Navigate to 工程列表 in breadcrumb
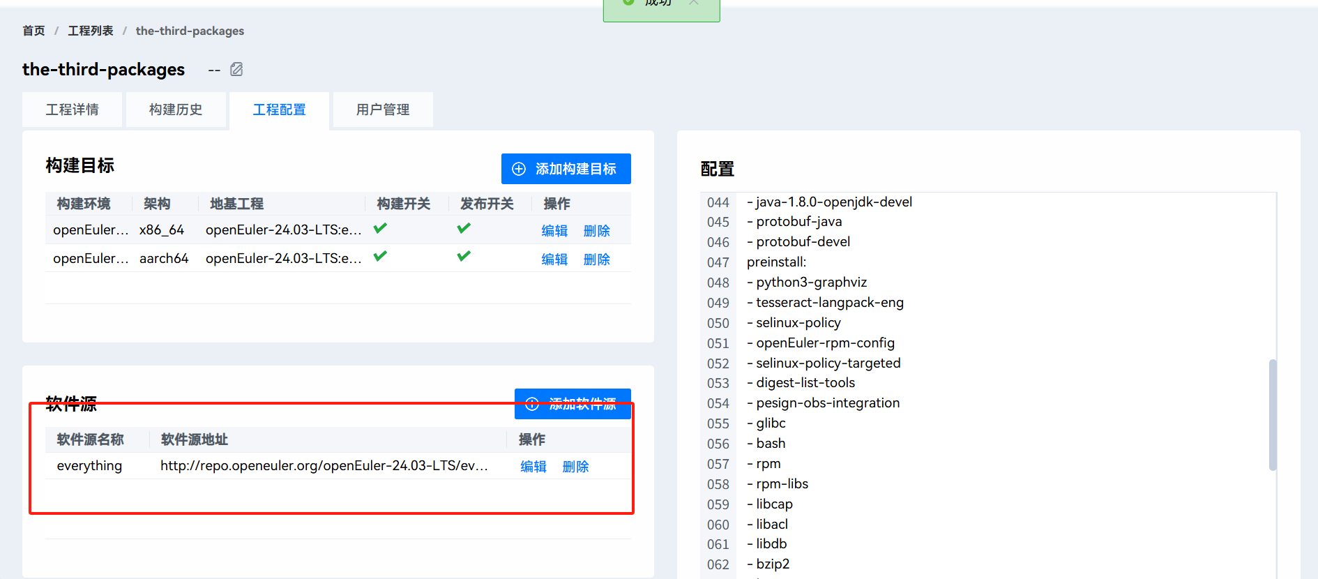 pyautogui.click(x=90, y=31)
